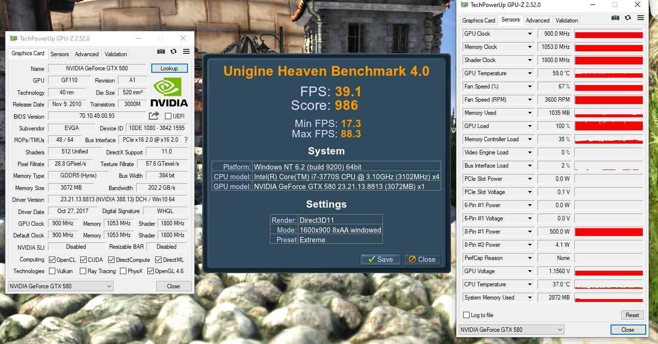This screenshot has height=344, width=658.
Task: Open System Memory Used sensor dropdown arrow
Action: pyautogui.click(x=530, y=298)
